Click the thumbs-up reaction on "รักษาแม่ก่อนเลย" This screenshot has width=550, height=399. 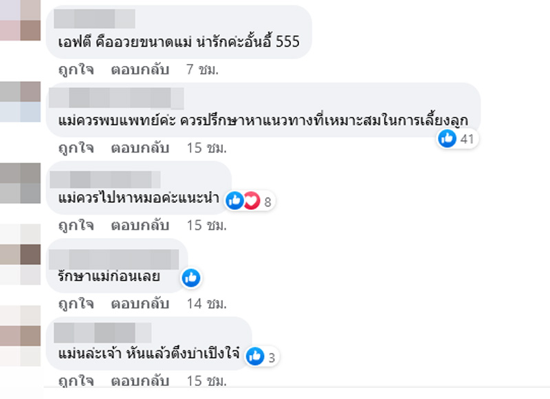pos(191,279)
